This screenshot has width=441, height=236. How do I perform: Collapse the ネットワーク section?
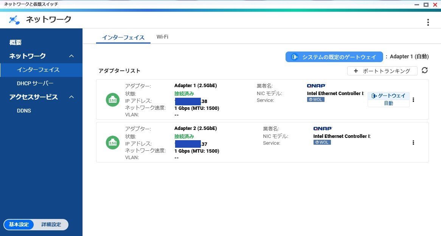click(x=71, y=56)
